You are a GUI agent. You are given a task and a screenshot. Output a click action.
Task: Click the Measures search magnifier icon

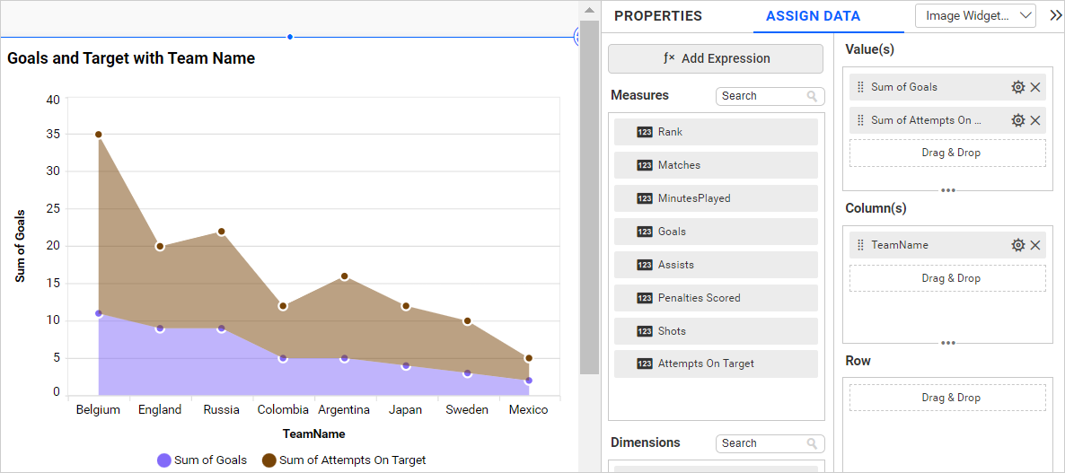812,96
